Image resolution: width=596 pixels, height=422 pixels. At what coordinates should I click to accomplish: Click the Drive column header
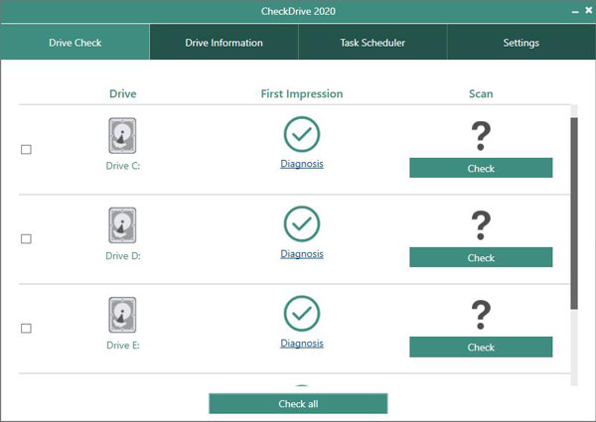click(x=123, y=93)
